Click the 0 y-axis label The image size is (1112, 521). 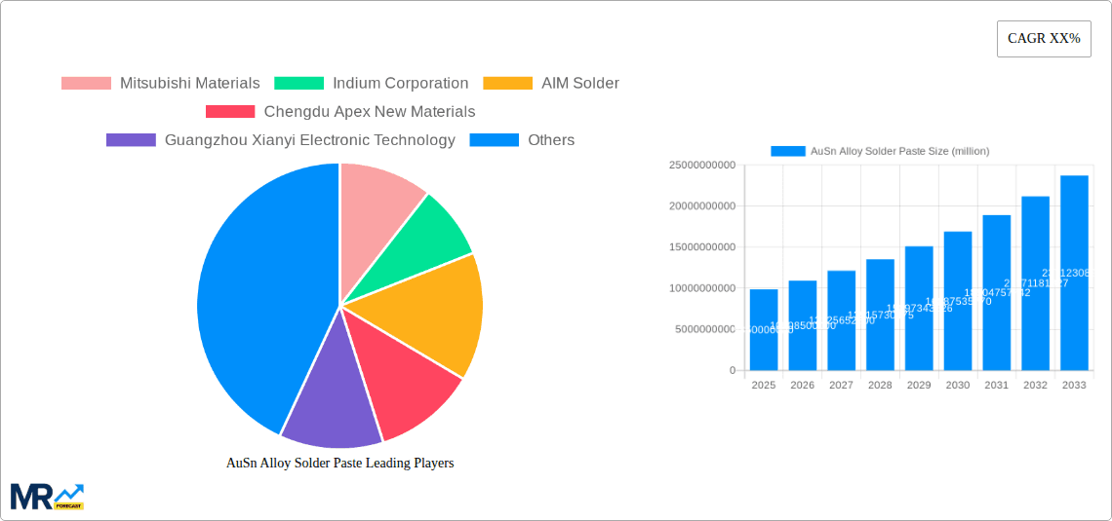733,370
